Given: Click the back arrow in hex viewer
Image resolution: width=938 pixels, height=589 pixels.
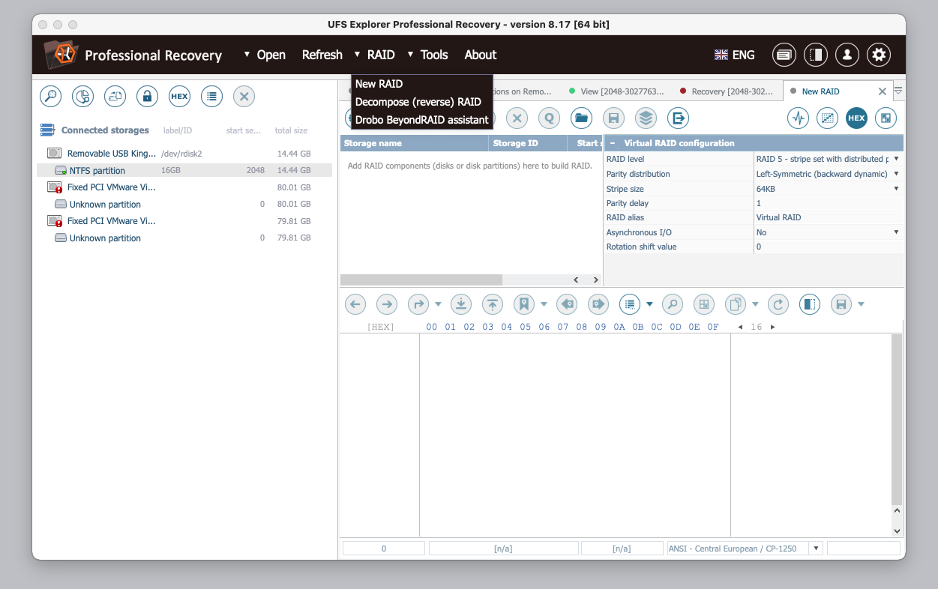Looking at the screenshot, I should [x=355, y=304].
